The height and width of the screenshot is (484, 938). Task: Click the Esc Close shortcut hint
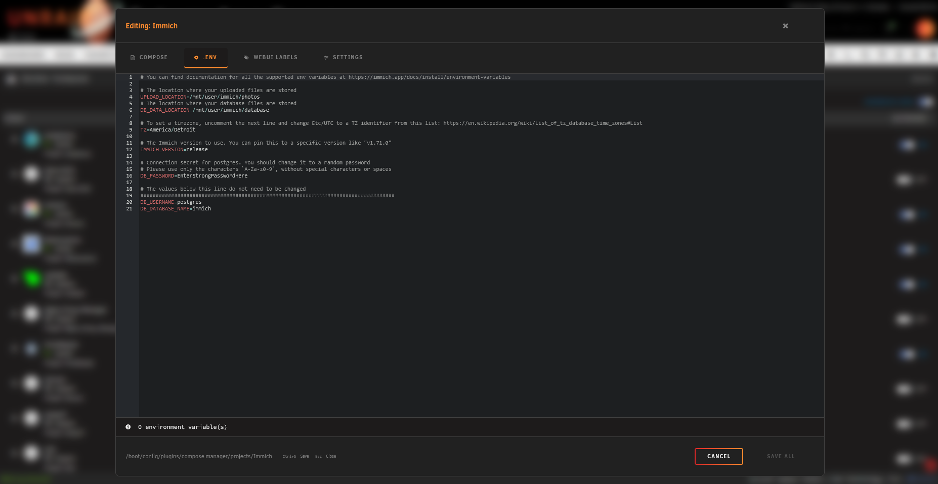(x=325, y=457)
